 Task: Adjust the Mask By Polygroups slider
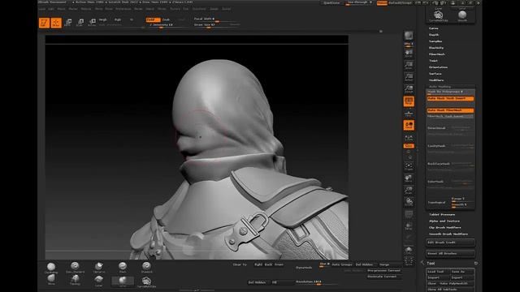(x=450, y=92)
